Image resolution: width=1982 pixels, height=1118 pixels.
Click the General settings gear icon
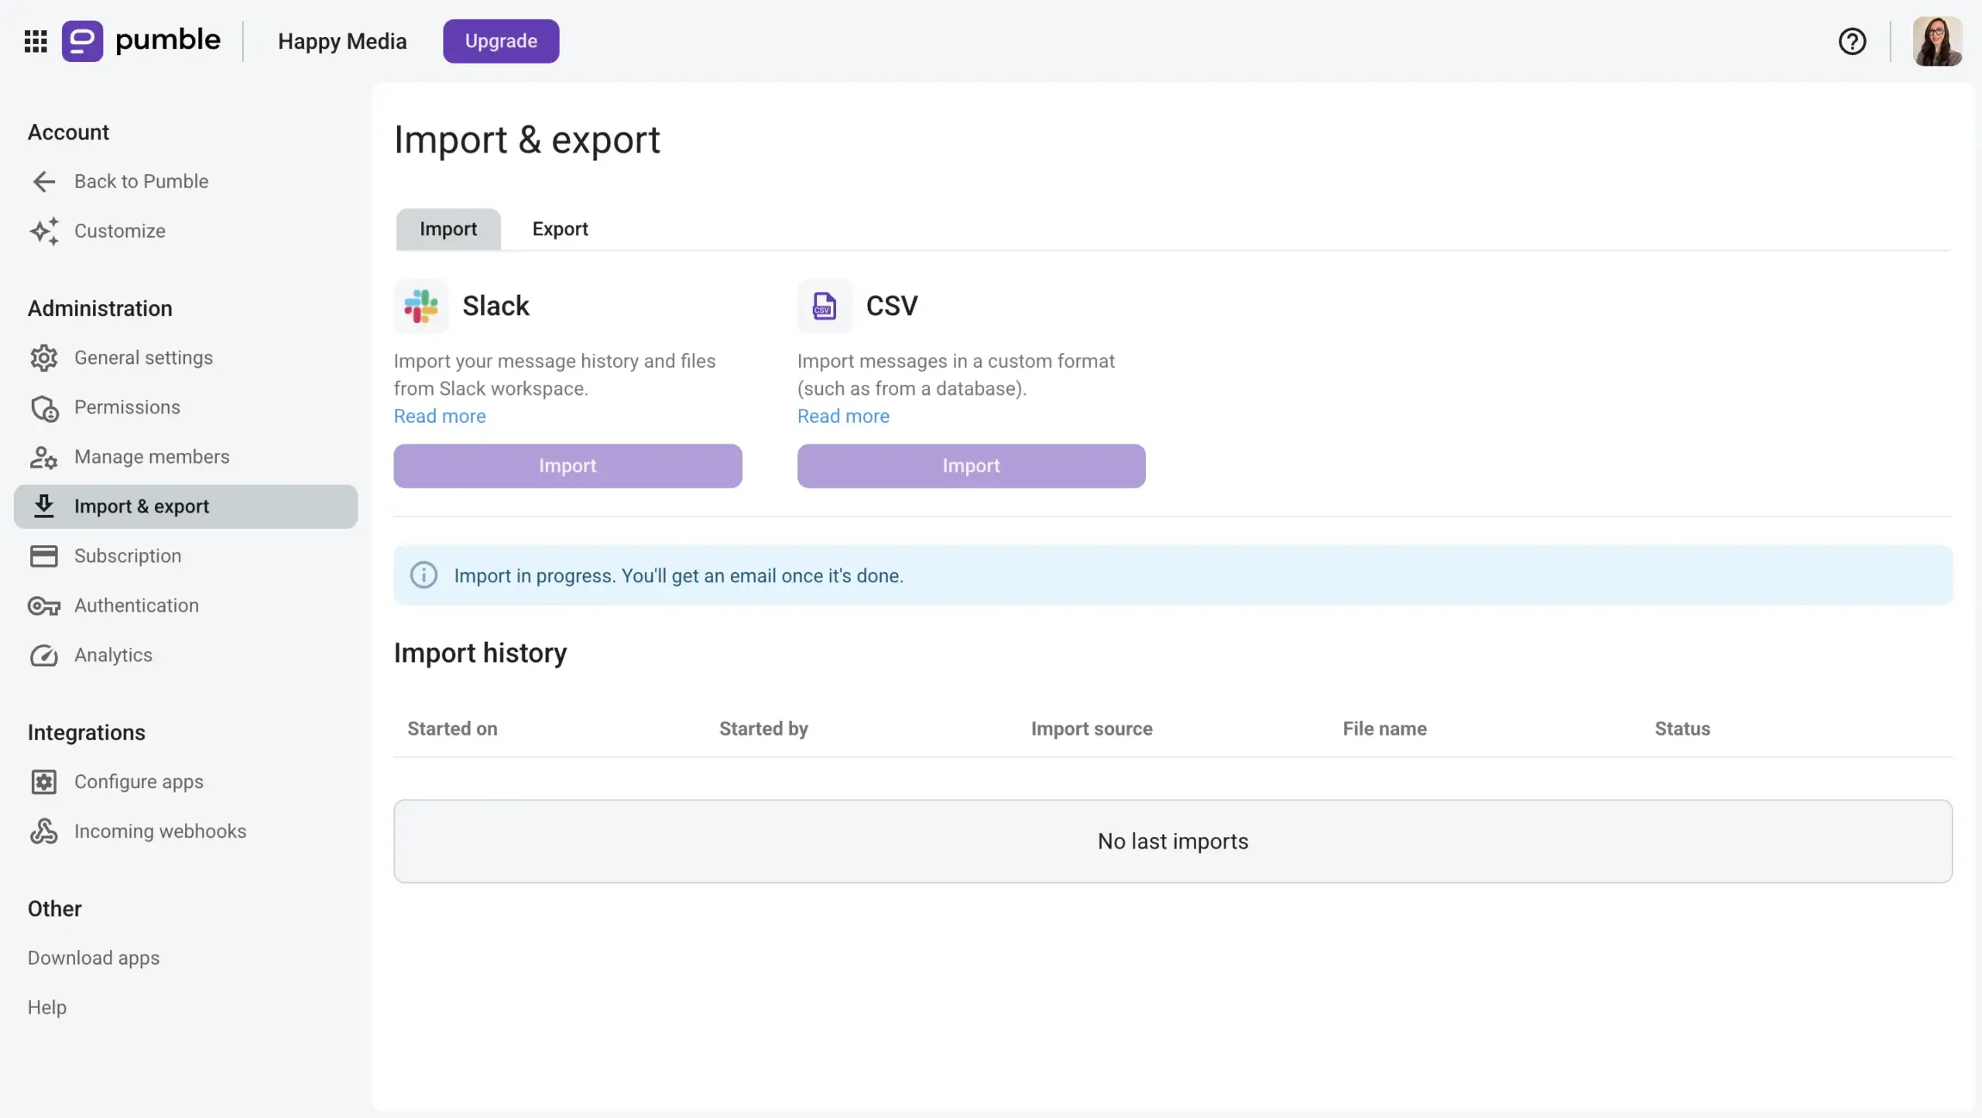[44, 358]
